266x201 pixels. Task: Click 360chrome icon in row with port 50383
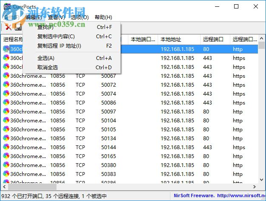[x=6, y=174]
